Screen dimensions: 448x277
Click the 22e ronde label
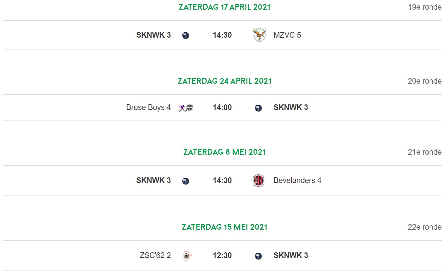[x=425, y=227]
